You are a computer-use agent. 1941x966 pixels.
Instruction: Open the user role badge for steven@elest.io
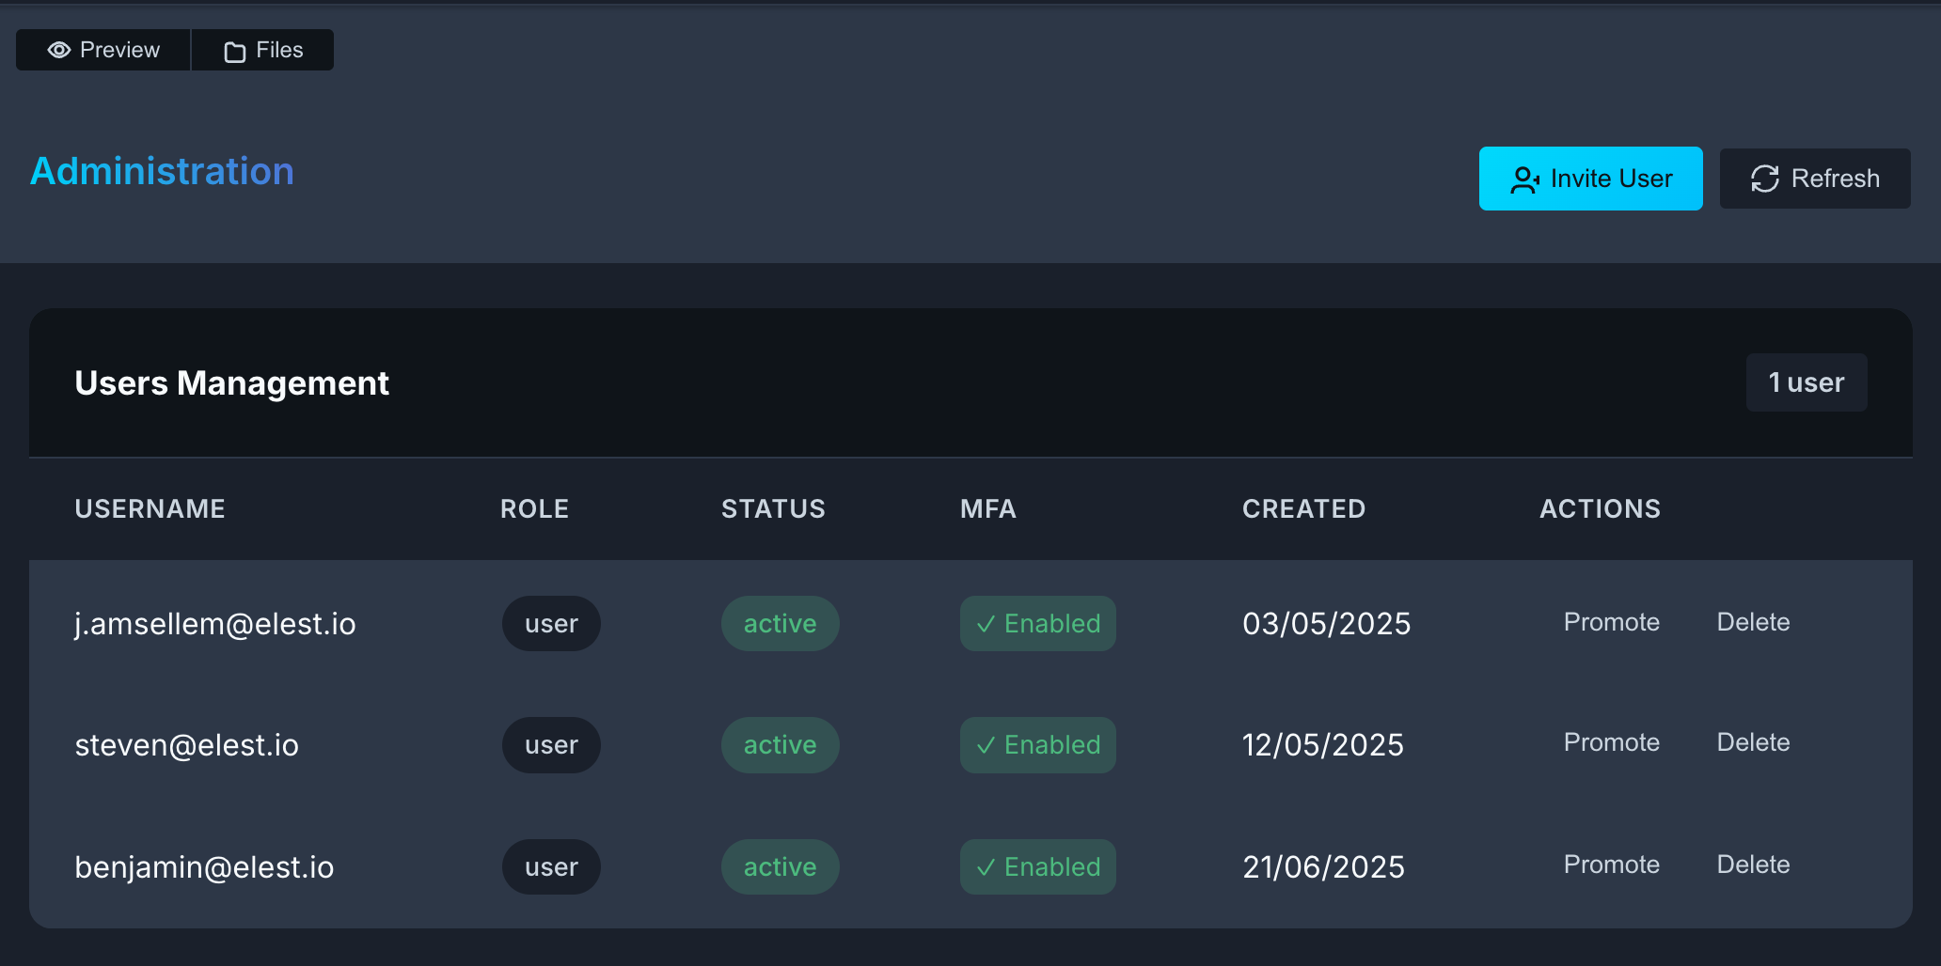click(551, 744)
